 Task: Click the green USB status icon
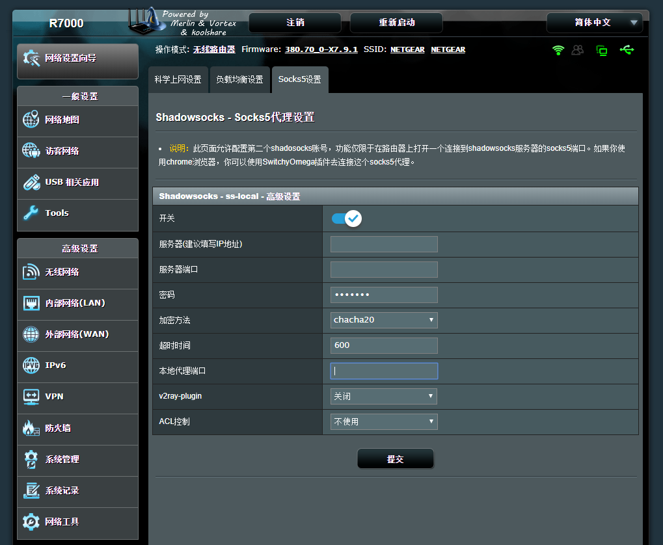627,50
